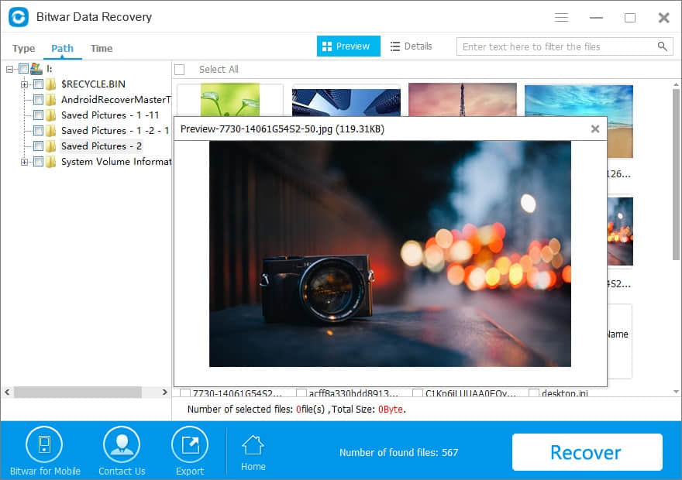This screenshot has width=682, height=480.
Task: Collapse the I: drive root node
Action: [9, 69]
